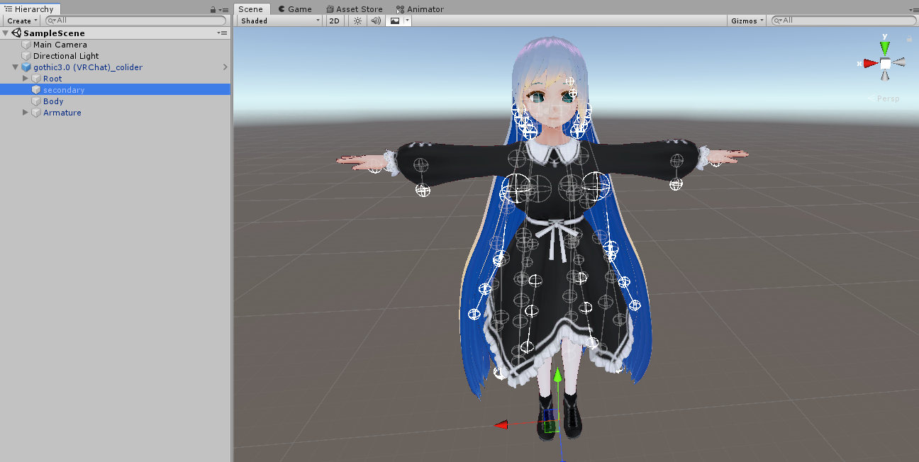
Task: Click the Unity logo beside SampleScene
Action: (x=16, y=33)
